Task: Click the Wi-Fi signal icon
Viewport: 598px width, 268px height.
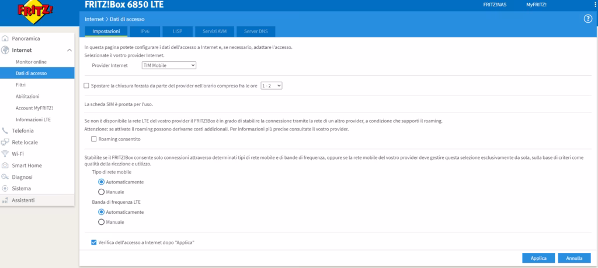Action: (x=5, y=154)
